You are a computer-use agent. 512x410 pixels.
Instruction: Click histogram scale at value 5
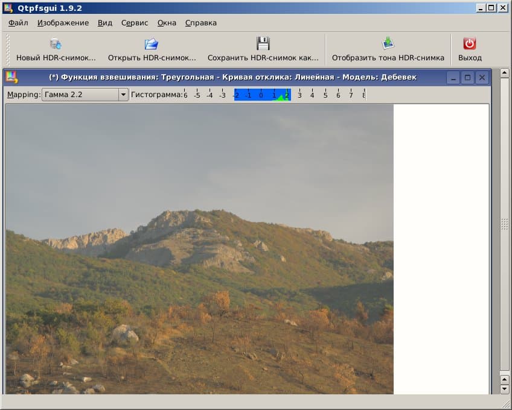(325, 95)
